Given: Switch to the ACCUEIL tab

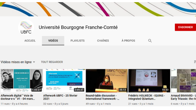Looking at the screenshot, I should (x=30, y=41).
